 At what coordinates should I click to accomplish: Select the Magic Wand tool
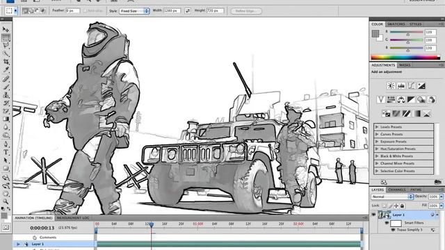coord(6,53)
